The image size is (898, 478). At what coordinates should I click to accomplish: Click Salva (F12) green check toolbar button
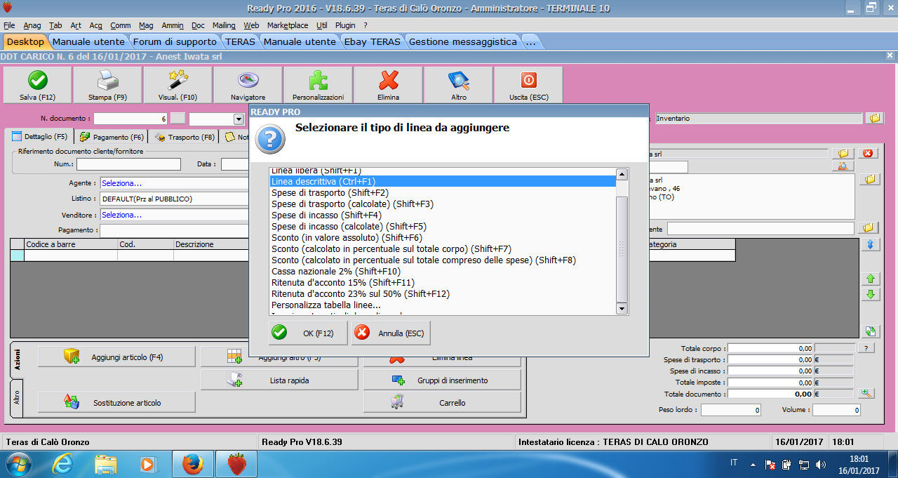(x=38, y=85)
